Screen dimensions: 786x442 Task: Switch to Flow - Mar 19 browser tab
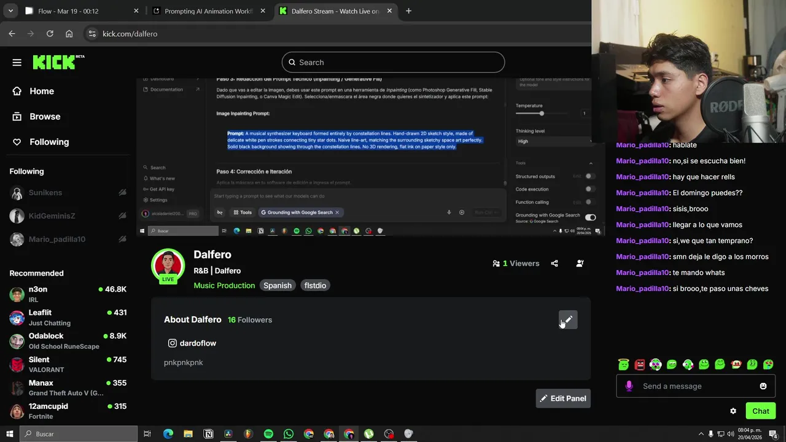click(x=80, y=11)
